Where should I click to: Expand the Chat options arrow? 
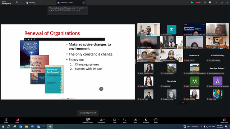(118, 120)
